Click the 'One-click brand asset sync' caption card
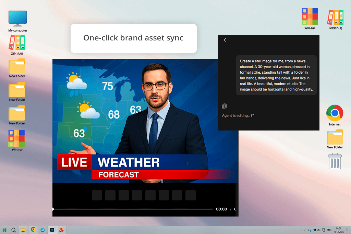The height and width of the screenshot is (234, 351). point(134,38)
